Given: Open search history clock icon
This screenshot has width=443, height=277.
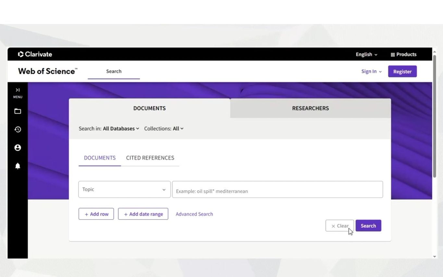Looking at the screenshot, I should point(18,130).
